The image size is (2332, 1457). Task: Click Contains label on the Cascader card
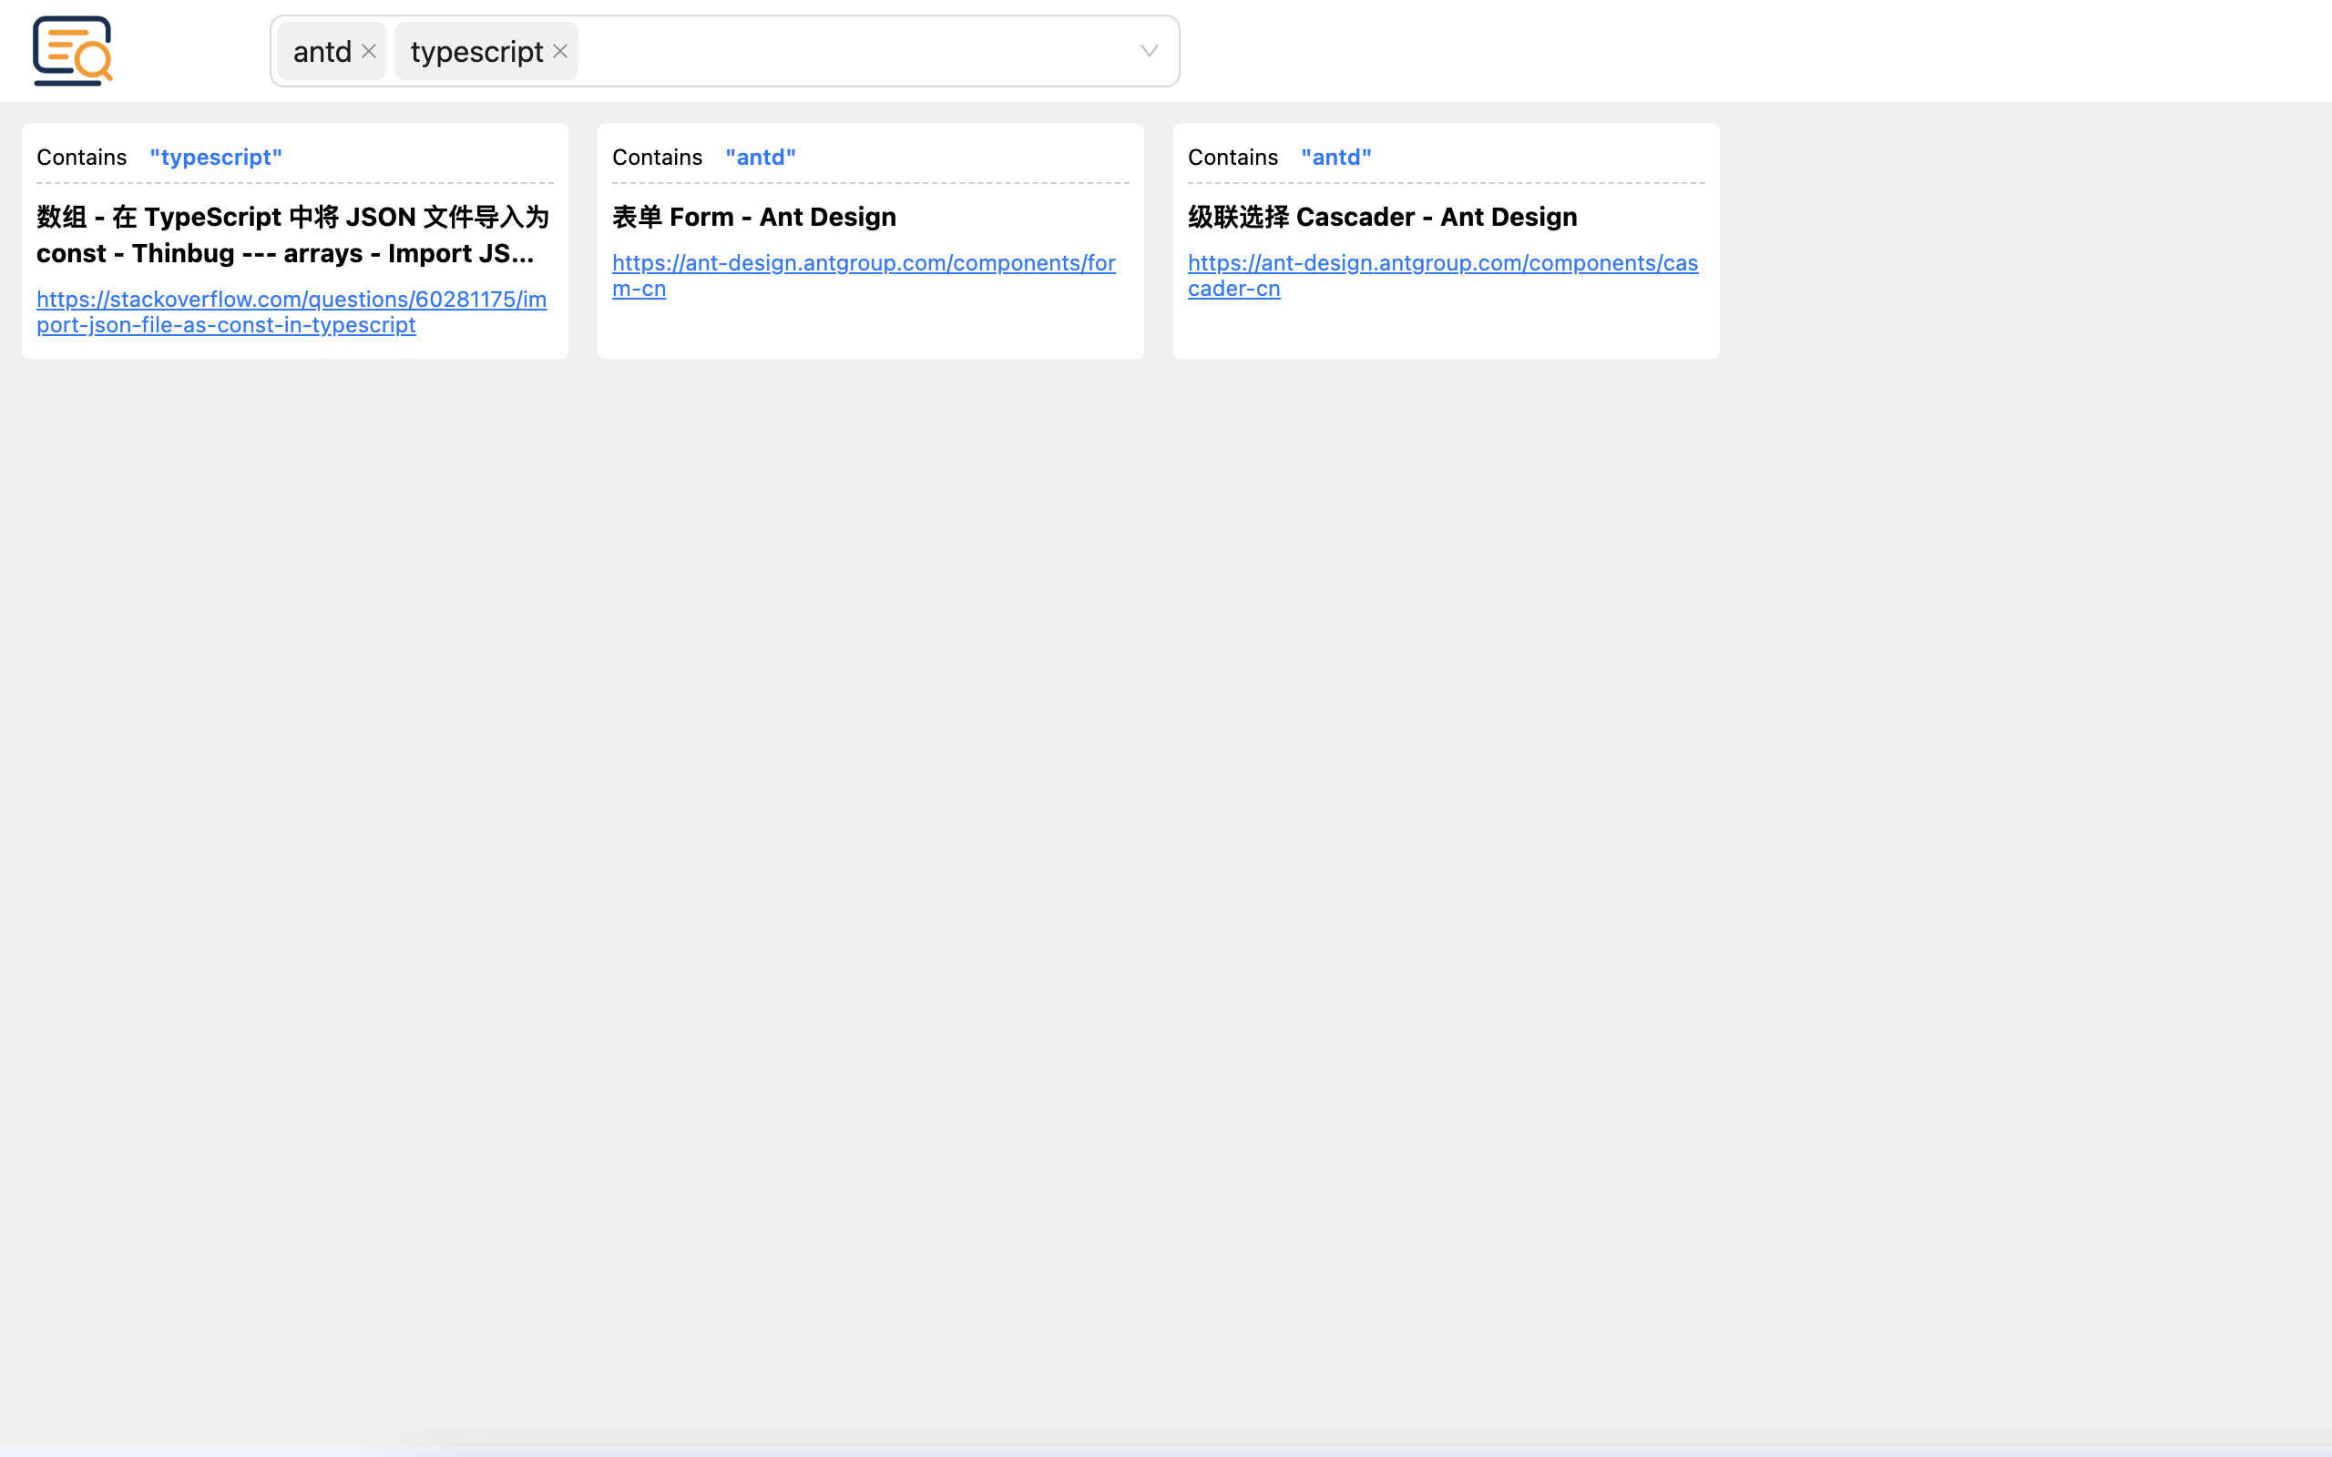[1232, 157]
